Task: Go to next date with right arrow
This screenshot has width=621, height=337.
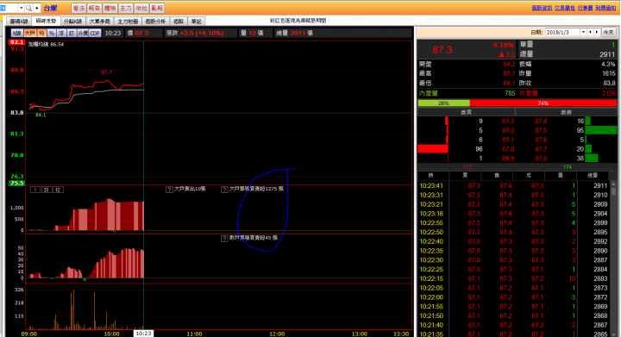Action: coord(597,32)
